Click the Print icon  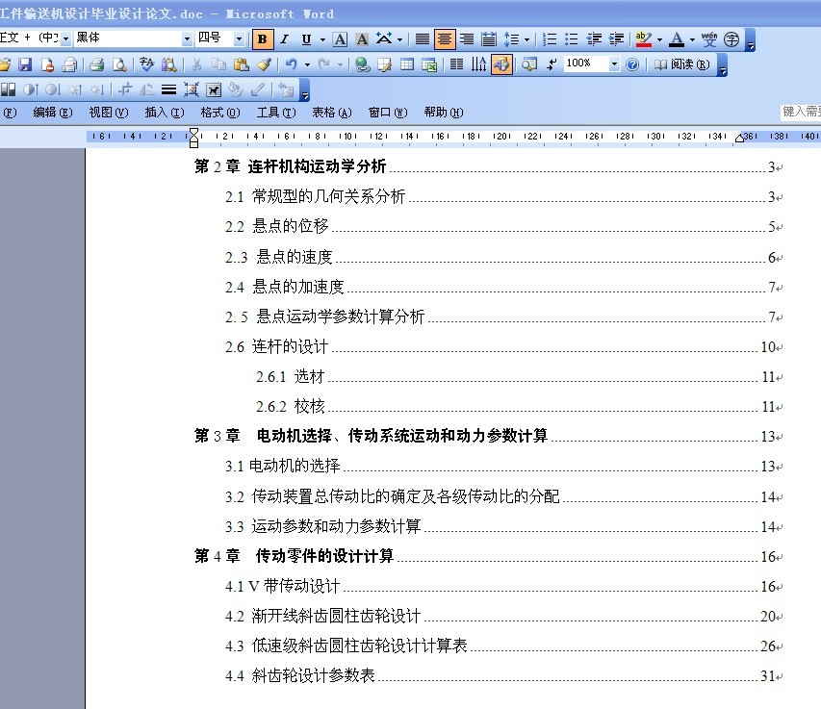(x=97, y=64)
